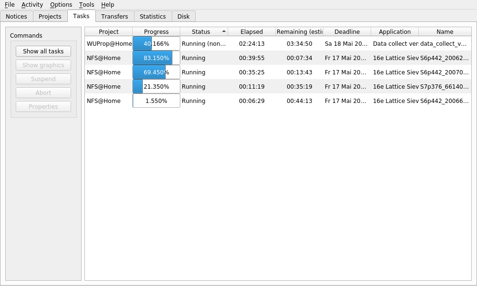Open the Tools menu
Viewport: 477px width, 286px height.
pyautogui.click(x=86, y=5)
